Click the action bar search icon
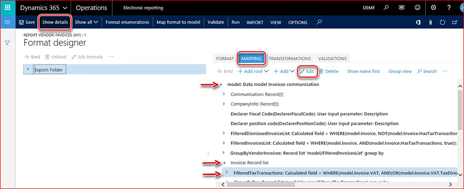Screen dimensions: 464x189 (x=319, y=22)
